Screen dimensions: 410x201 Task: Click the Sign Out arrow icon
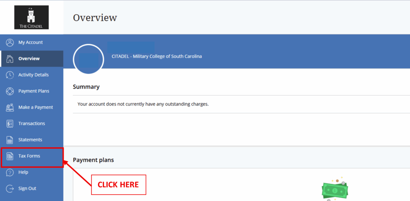pos(10,189)
